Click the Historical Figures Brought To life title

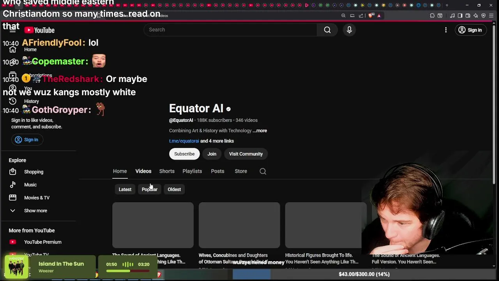click(322, 258)
